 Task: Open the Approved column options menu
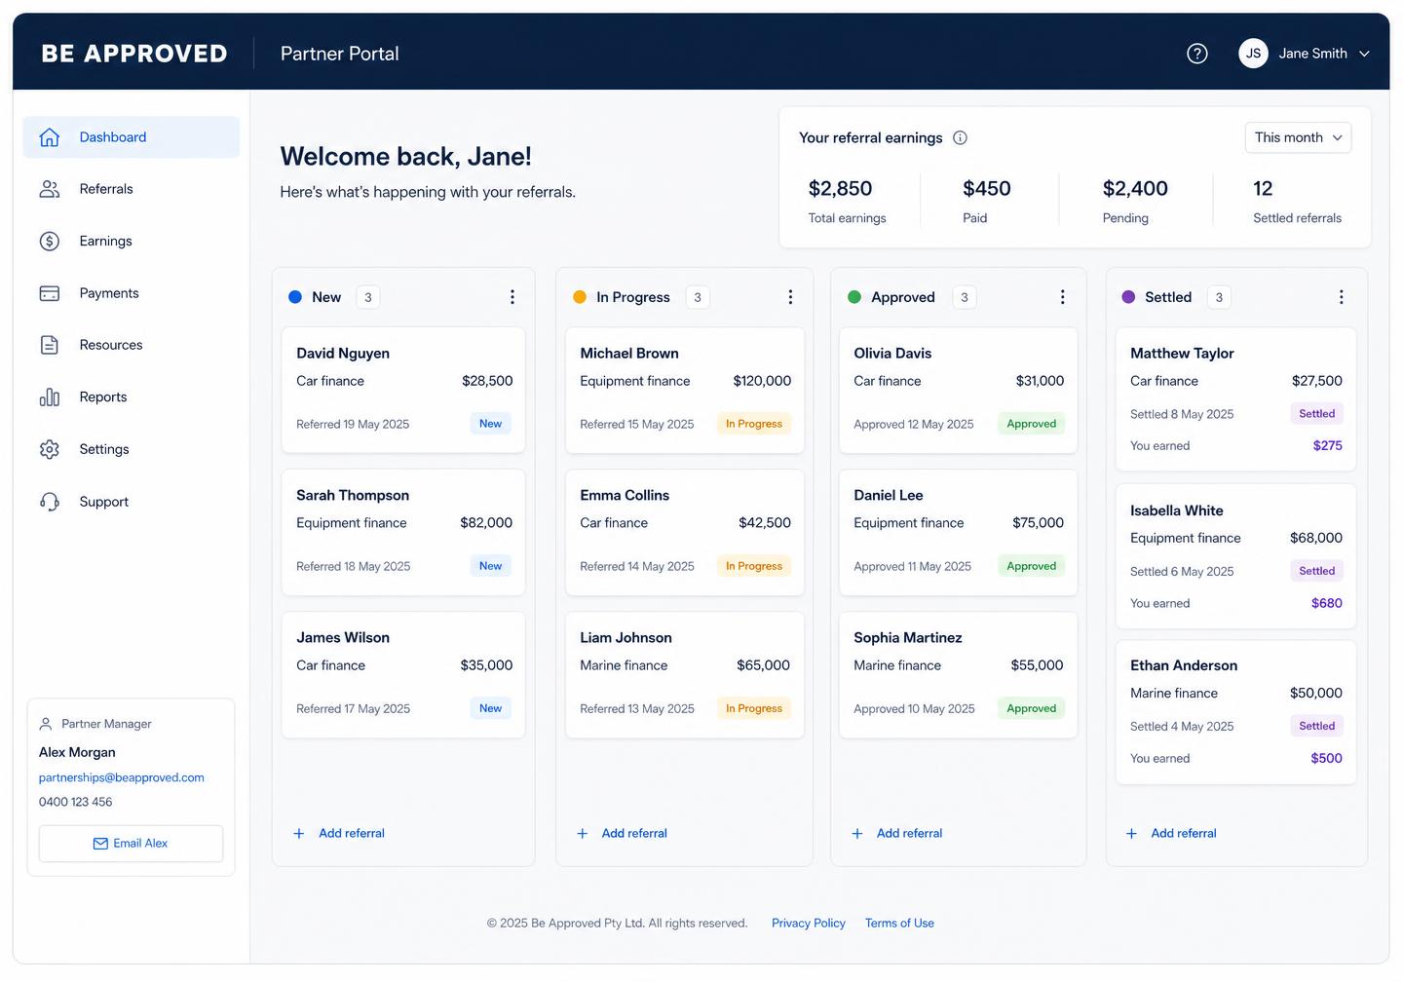pyautogui.click(x=1062, y=297)
